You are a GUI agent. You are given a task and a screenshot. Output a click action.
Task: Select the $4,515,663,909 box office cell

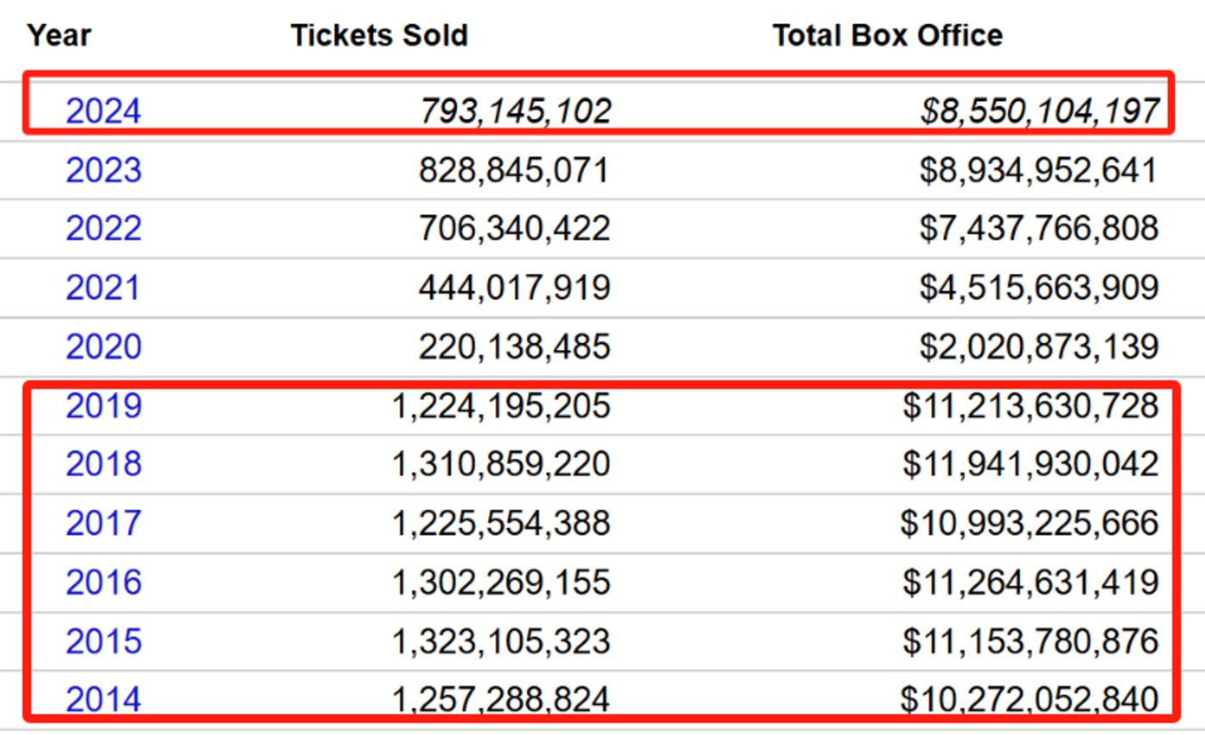click(1038, 287)
